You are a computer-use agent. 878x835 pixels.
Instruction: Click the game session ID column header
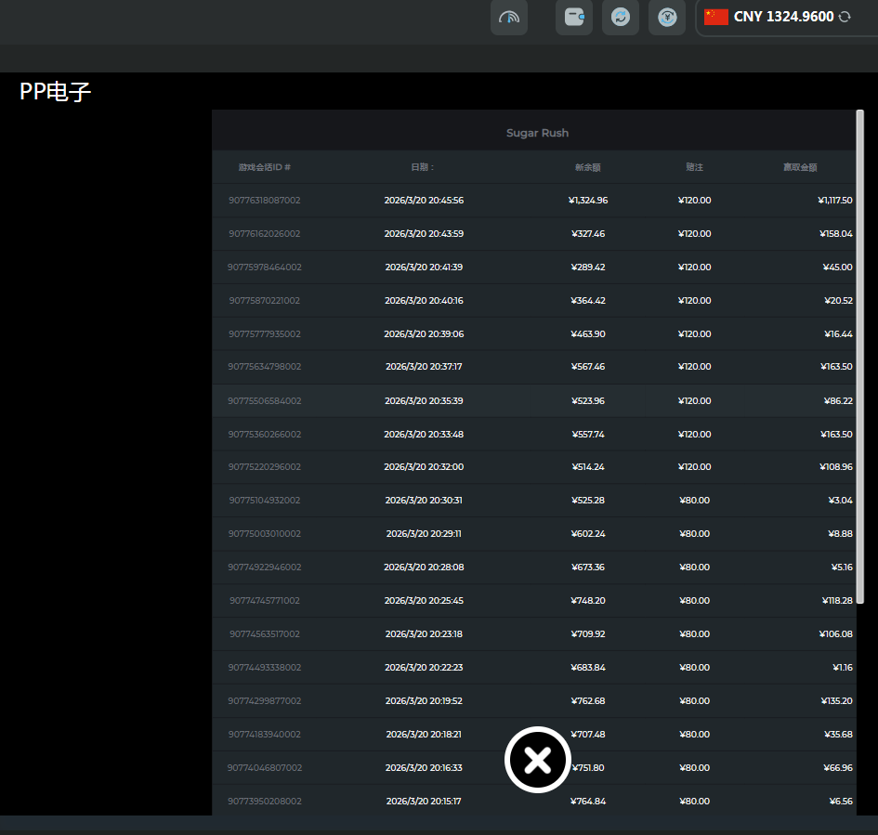[265, 167]
